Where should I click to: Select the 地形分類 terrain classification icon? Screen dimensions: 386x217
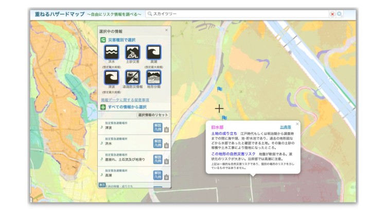tap(154, 77)
